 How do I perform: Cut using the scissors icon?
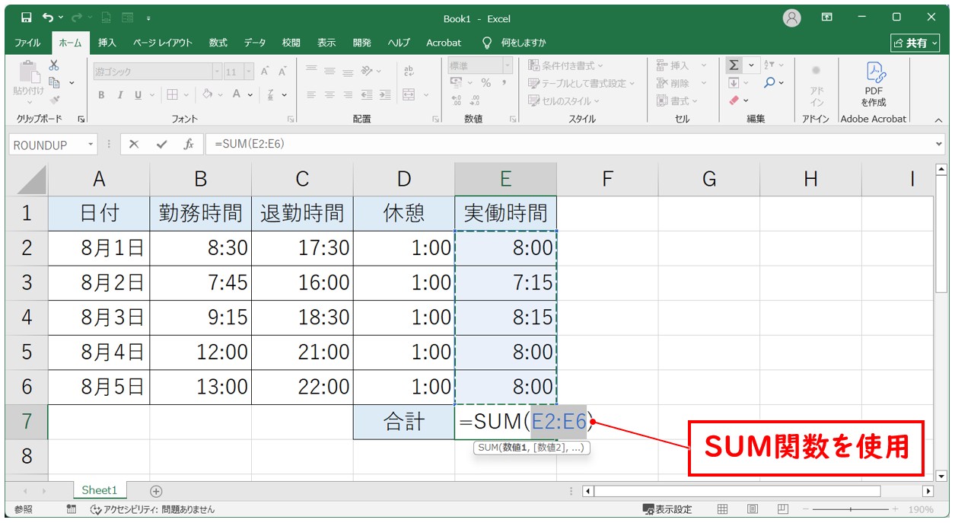coord(54,65)
